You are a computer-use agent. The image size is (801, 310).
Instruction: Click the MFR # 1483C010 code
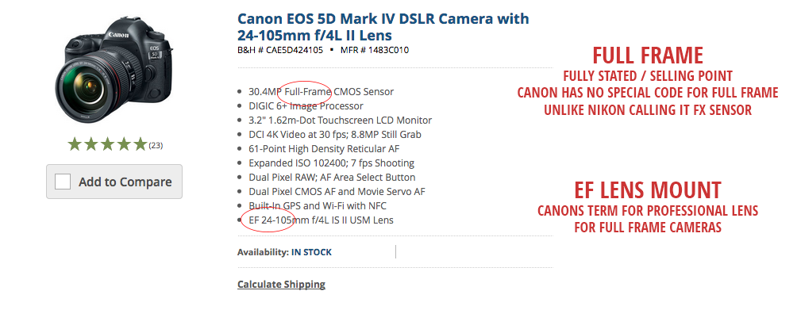click(x=373, y=50)
